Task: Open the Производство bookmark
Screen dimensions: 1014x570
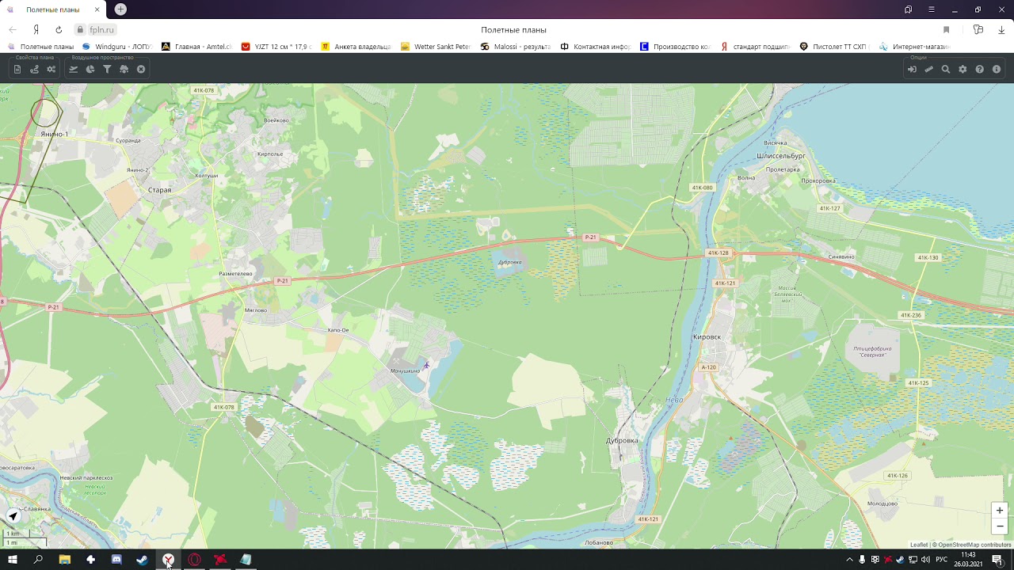Action: click(676, 47)
